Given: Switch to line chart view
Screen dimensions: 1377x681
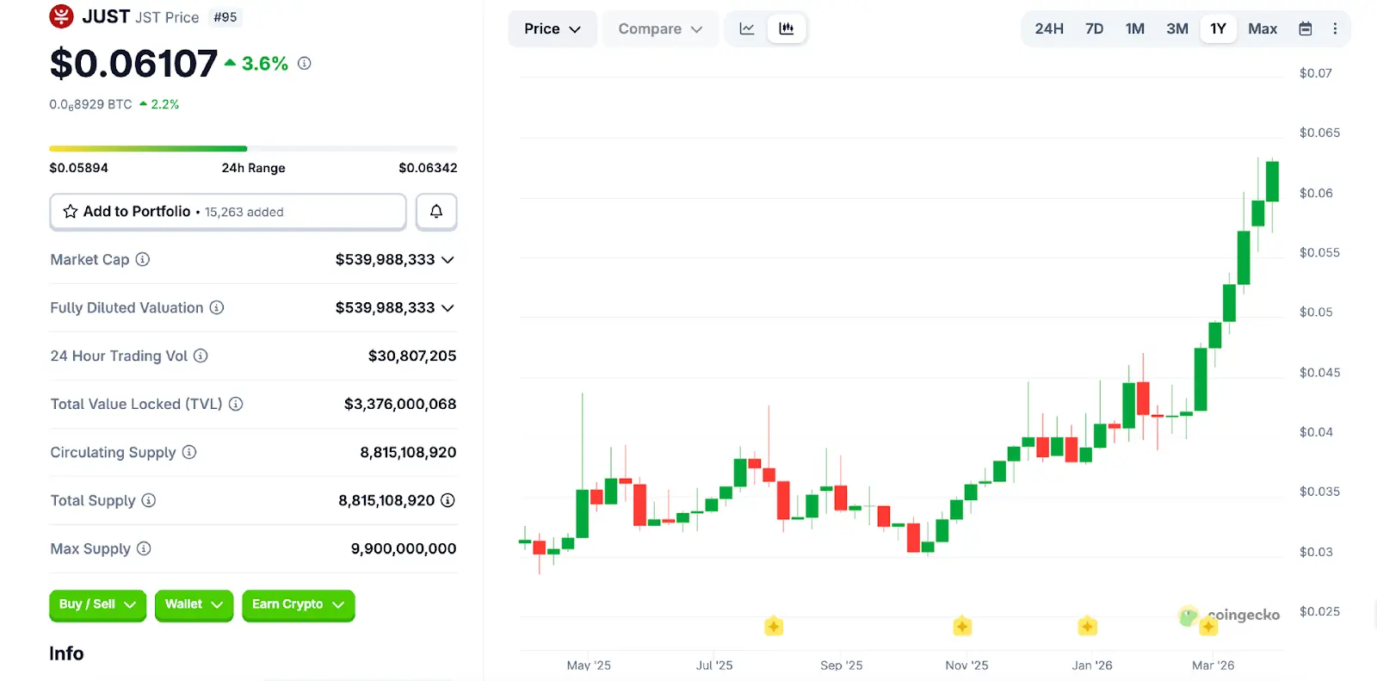Looking at the screenshot, I should point(747,29).
